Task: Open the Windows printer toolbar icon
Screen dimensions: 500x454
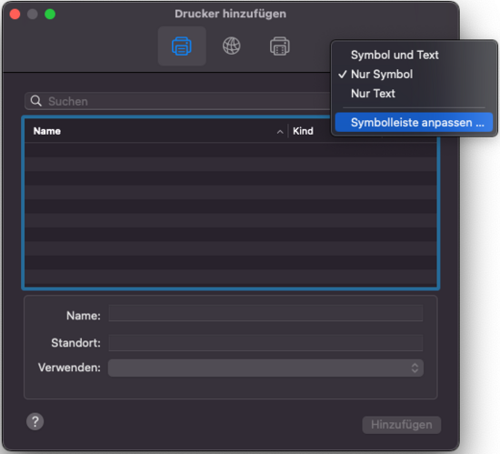Action: pos(280,46)
